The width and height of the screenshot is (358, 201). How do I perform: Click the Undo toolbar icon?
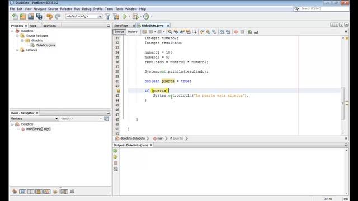pyautogui.click(x=50, y=16)
